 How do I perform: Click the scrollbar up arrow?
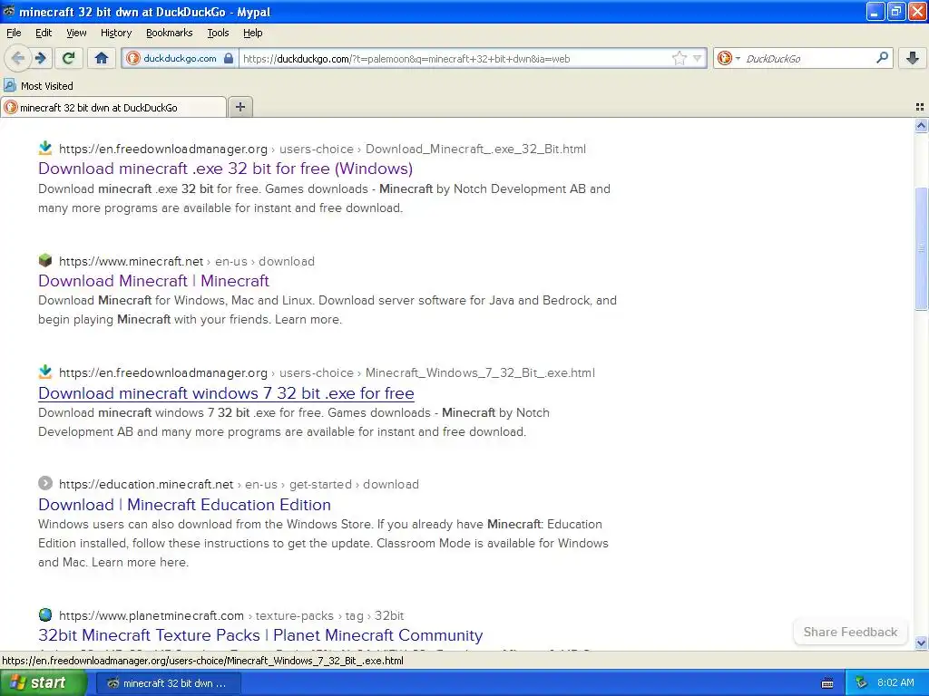coord(921,125)
